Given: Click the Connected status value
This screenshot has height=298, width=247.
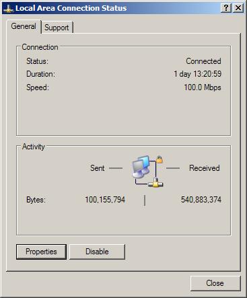Looking at the screenshot, I should 203,61.
